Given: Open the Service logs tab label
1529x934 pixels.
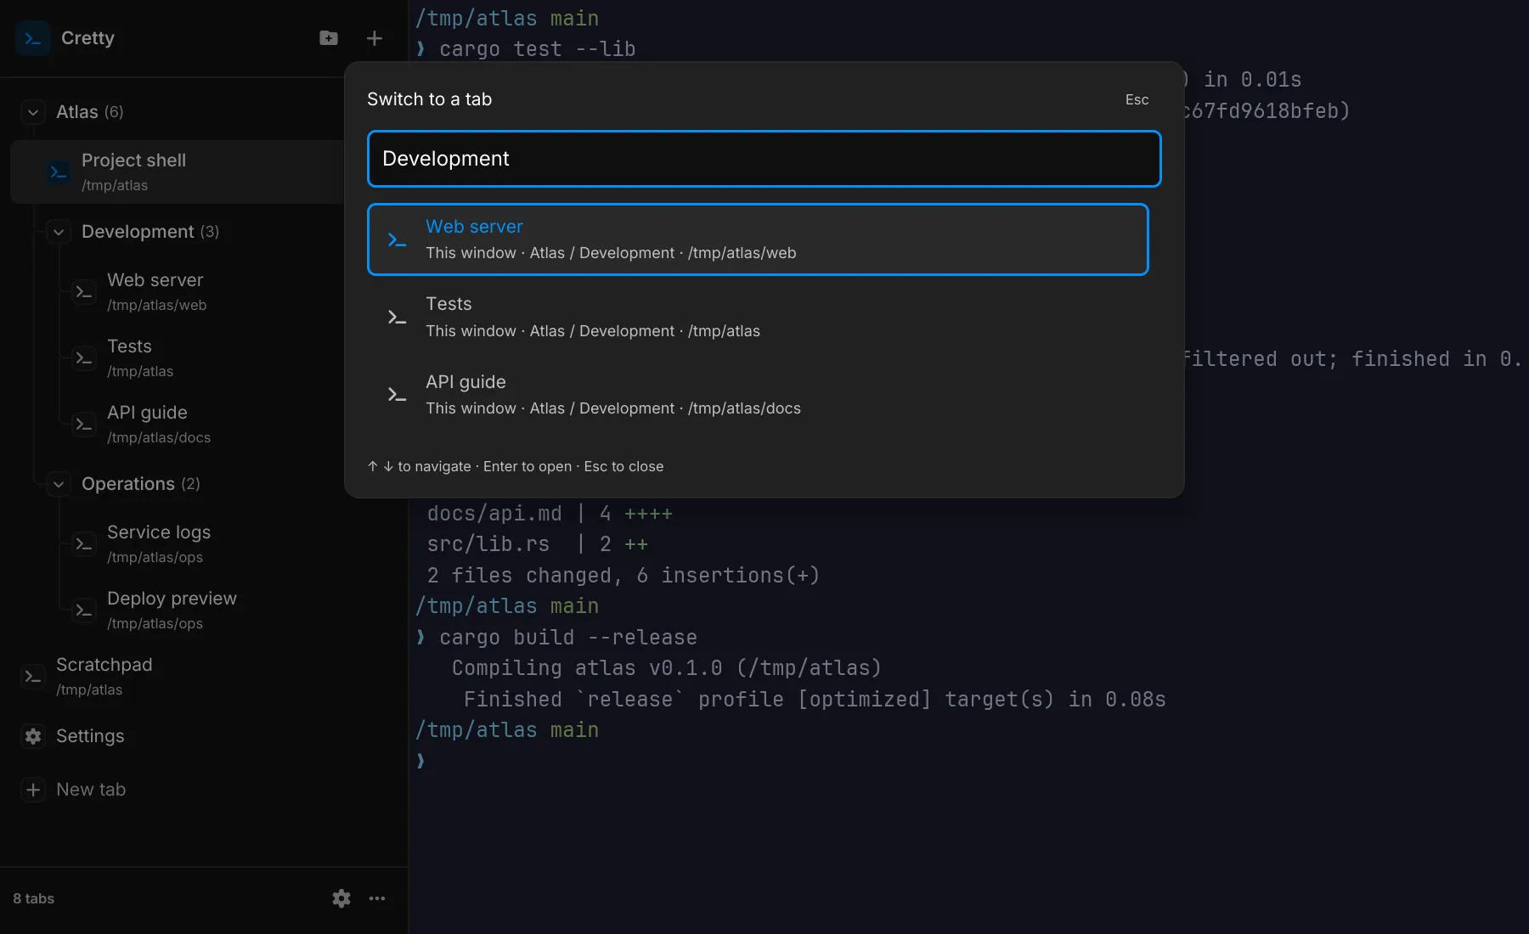Looking at the screenshot, I should coord(159,532).
